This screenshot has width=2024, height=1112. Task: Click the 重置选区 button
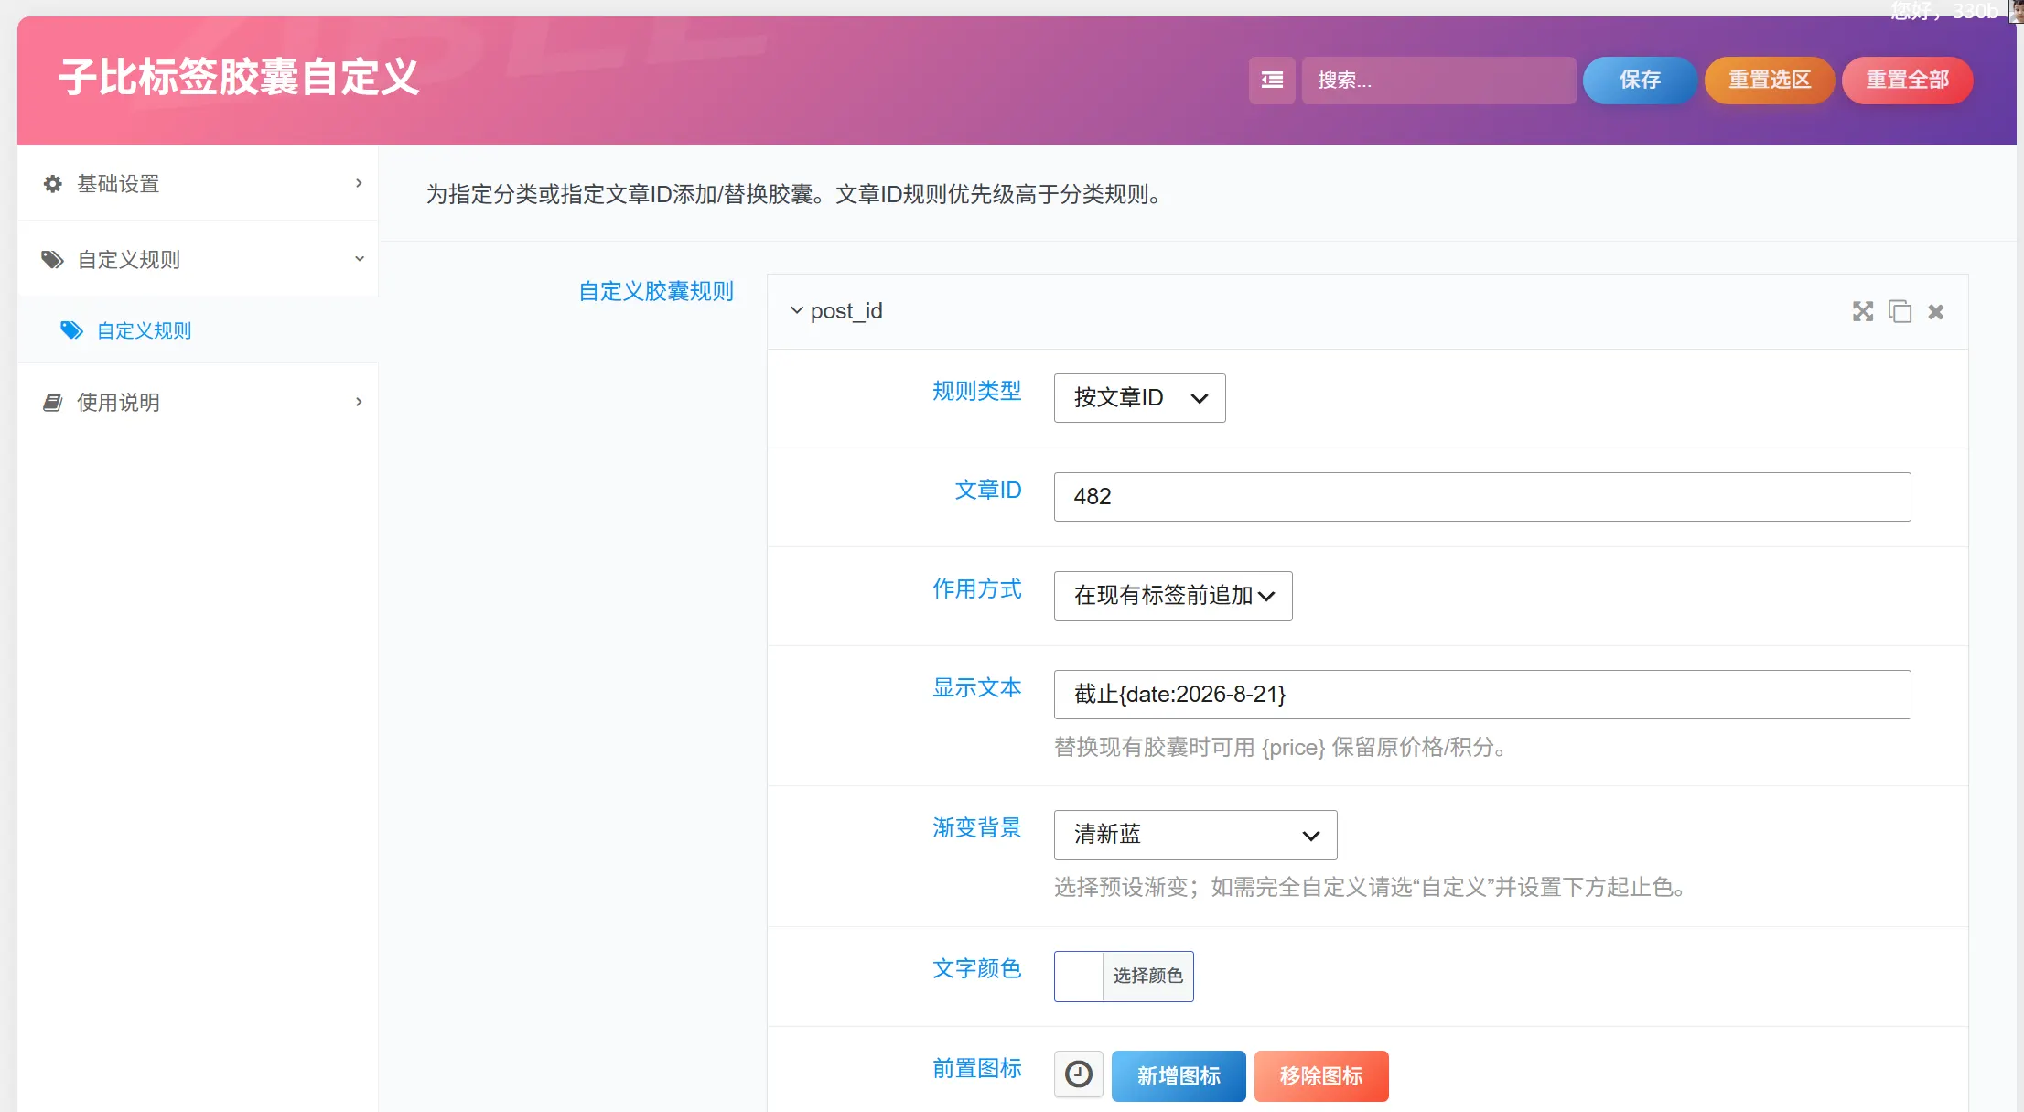coord(1770,81)
